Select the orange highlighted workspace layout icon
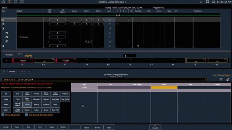This screenshot has width=232, height=130. (x=9, y=2)
